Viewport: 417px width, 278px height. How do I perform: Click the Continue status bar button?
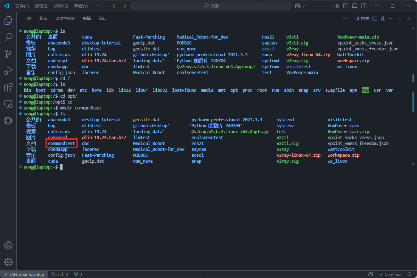pyautogui.click(x=390, y=274)
